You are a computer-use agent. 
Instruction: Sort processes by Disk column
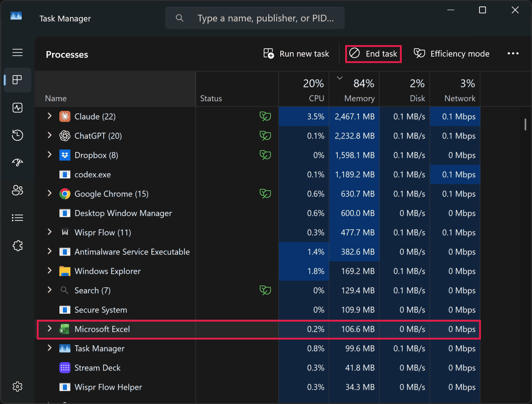(x=405, y=89)
